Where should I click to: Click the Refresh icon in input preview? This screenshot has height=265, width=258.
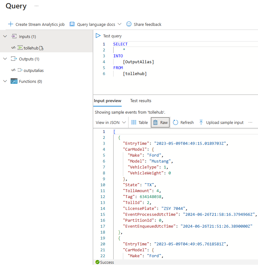point(175,122)
